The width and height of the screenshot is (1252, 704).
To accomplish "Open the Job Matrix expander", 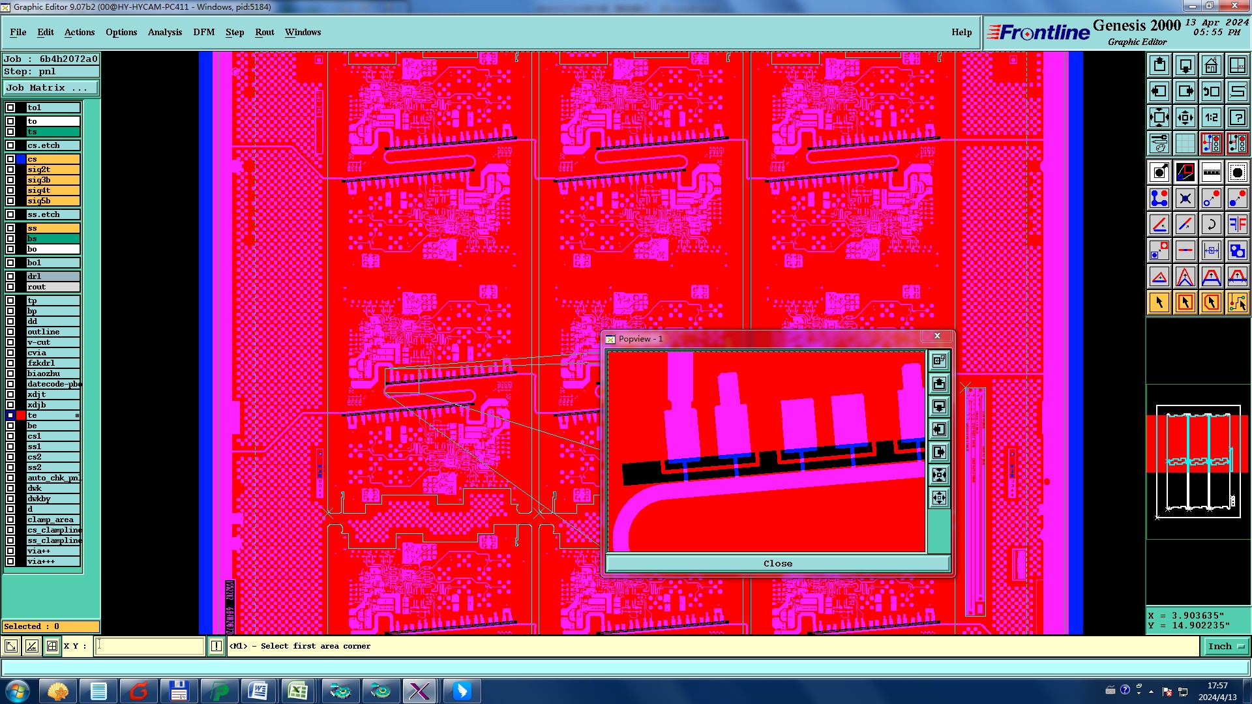I will point(51,88).
